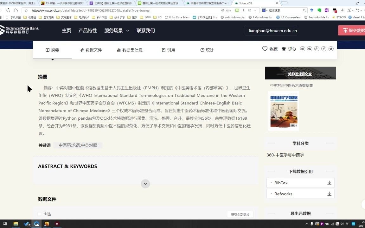This screenshot has height=228, width=365.
Task: Share the dataset via the WeChat icon
Action: tap(310, 49)
